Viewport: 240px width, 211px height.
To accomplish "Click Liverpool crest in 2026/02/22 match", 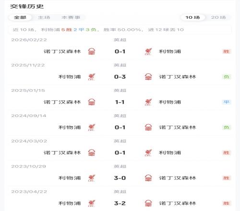I will click(148, 51).
